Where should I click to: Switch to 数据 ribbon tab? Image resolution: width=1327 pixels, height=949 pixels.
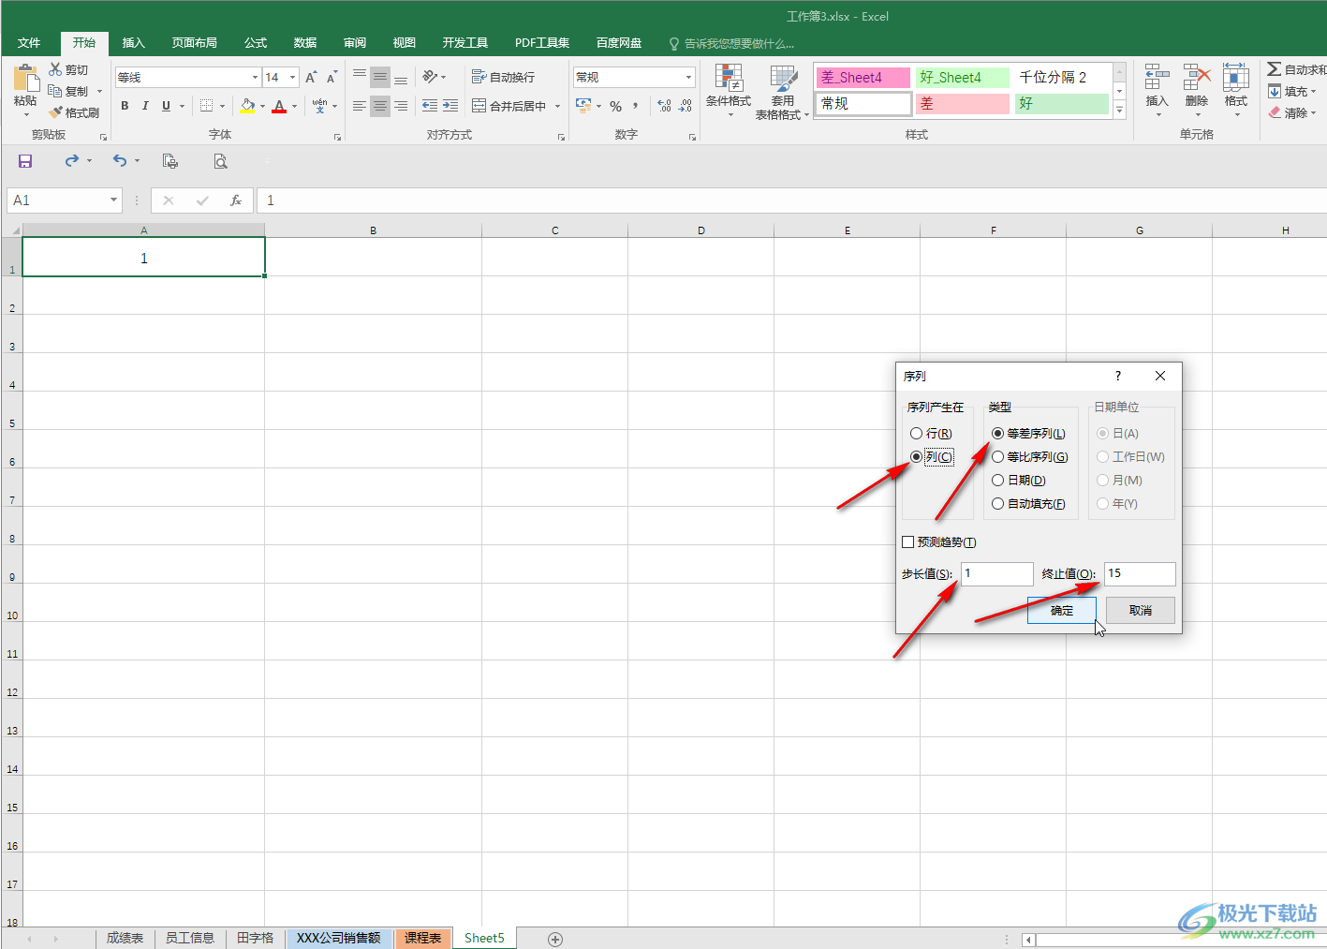click(305, 42)
